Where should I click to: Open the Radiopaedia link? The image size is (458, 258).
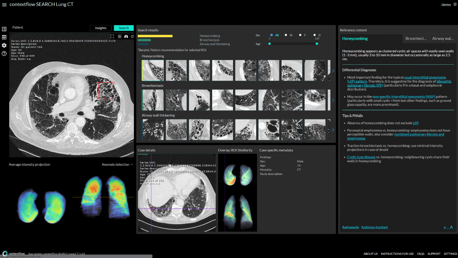click(x=350, y=227)
